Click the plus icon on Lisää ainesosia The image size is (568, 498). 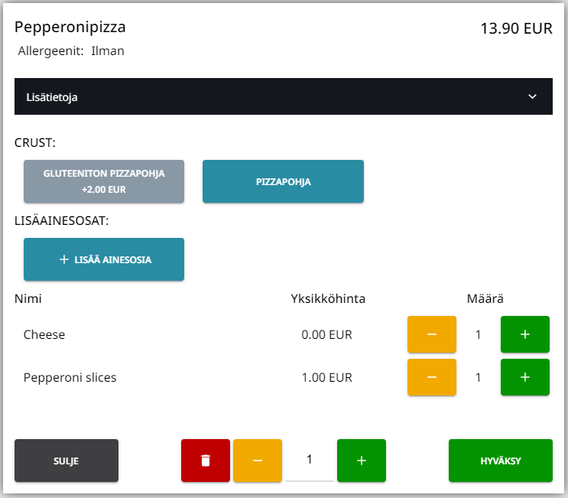(x=64, y=259)
